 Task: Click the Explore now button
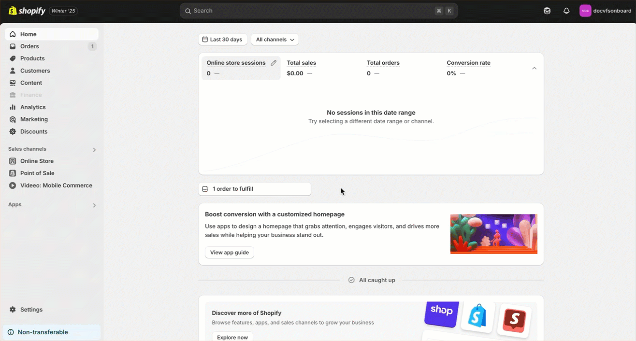pos(232,337)
